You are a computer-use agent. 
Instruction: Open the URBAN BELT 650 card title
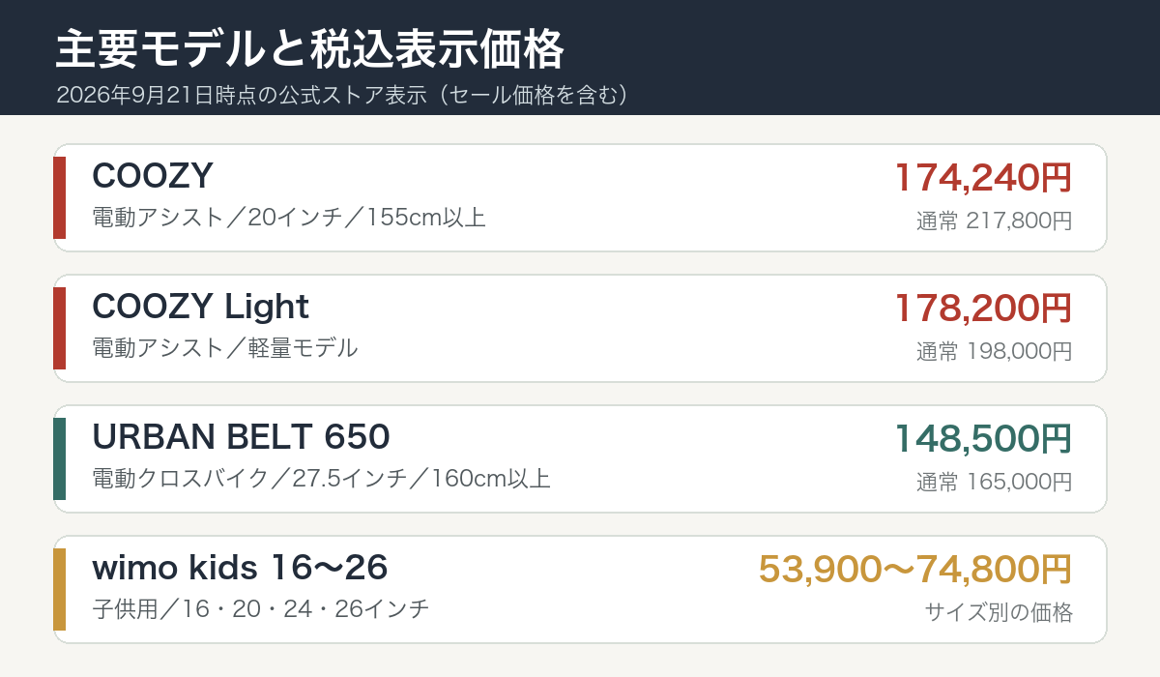click(x=241, y=437)
